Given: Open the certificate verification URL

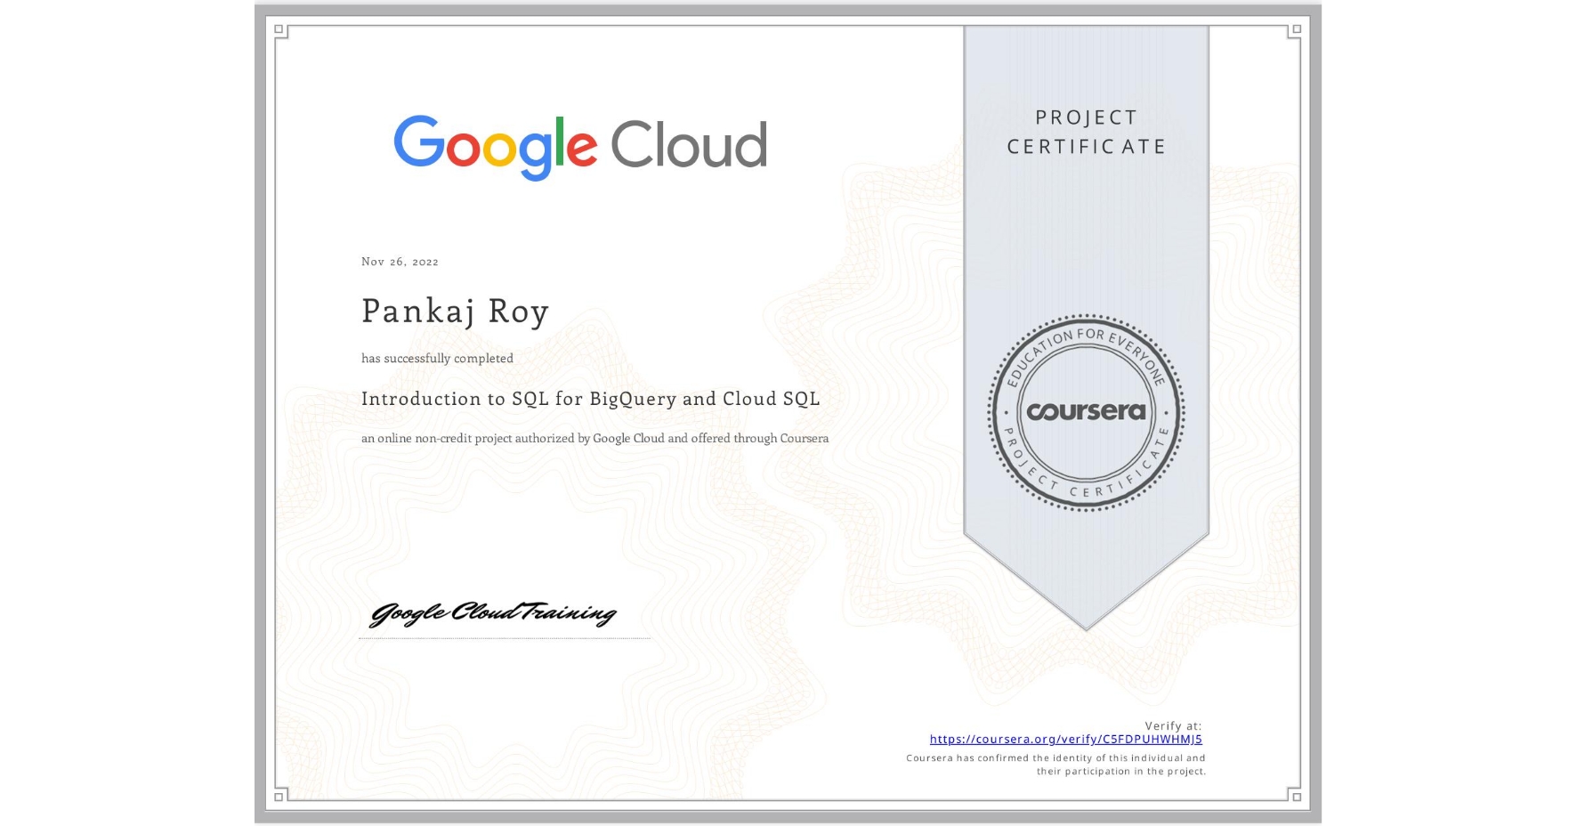Looking at the screenshot, I should pos(1065,738).
